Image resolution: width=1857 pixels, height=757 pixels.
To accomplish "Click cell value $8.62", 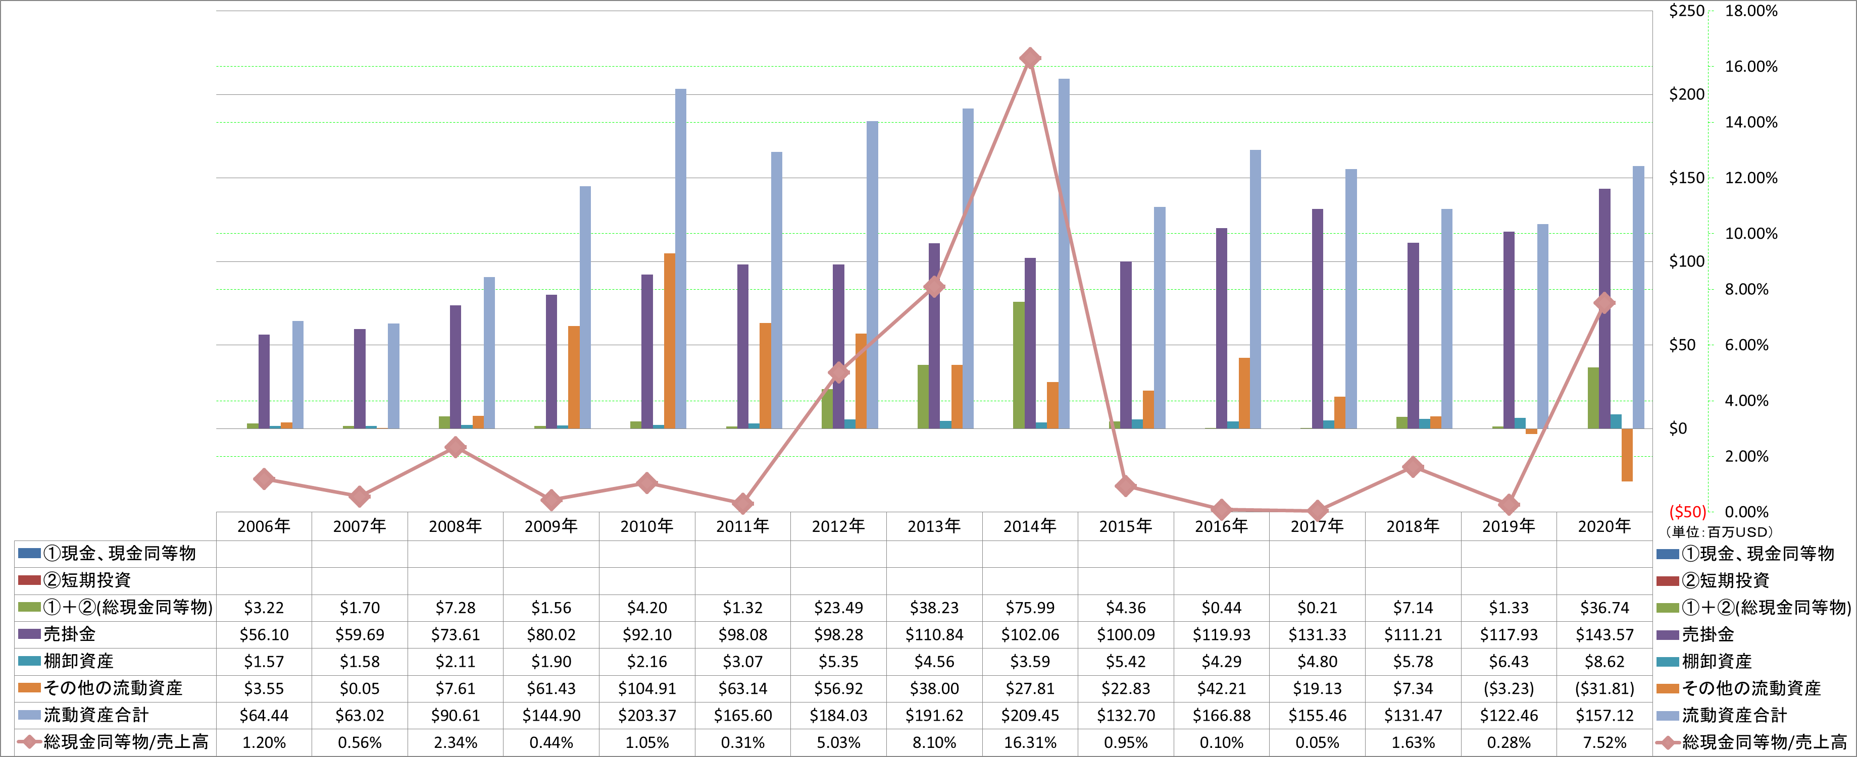I will (1604, 662).
